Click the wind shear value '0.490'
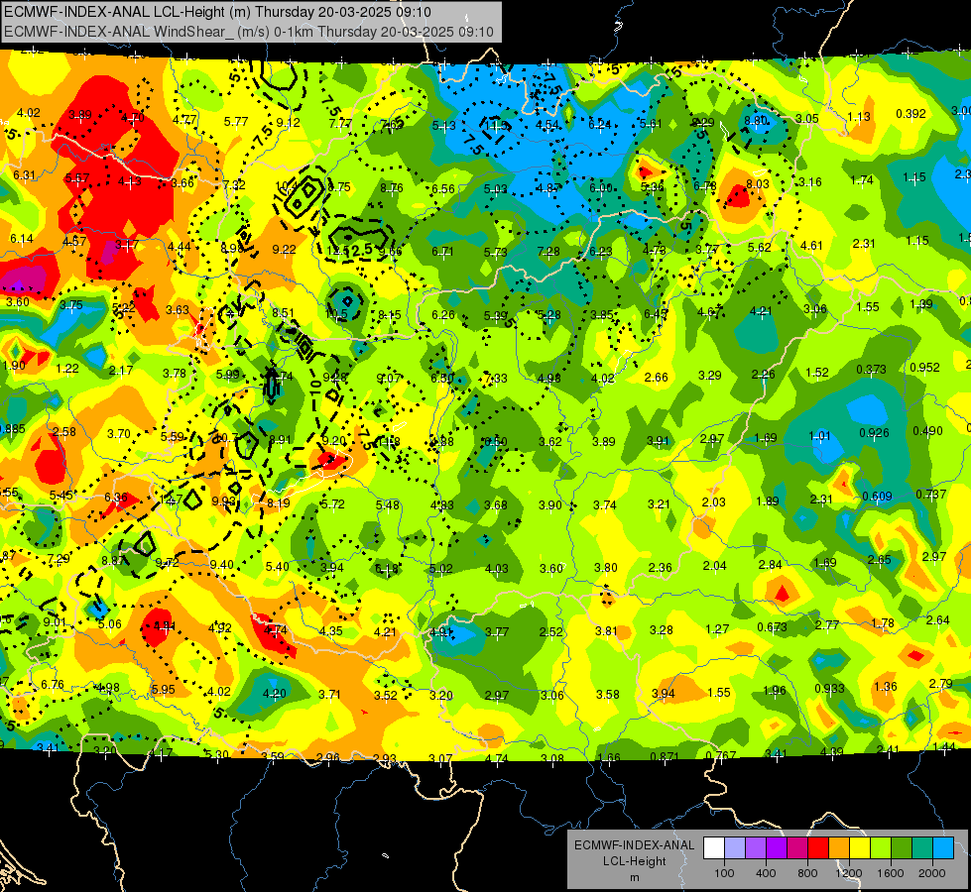This screenshot has height=892, width=971. point(927,431)
